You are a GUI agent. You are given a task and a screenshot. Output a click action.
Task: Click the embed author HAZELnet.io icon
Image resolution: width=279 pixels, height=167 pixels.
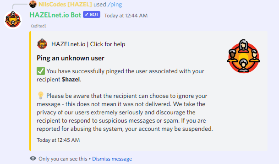tap(42, 44)
